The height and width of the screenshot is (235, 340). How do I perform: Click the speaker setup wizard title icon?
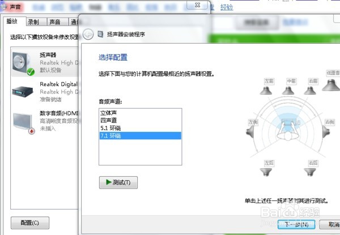click(100, 34)
